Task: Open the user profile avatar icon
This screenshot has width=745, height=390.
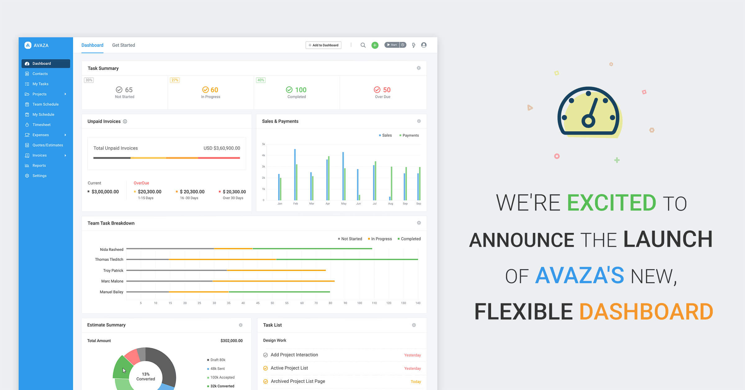Action: (424, 45)
